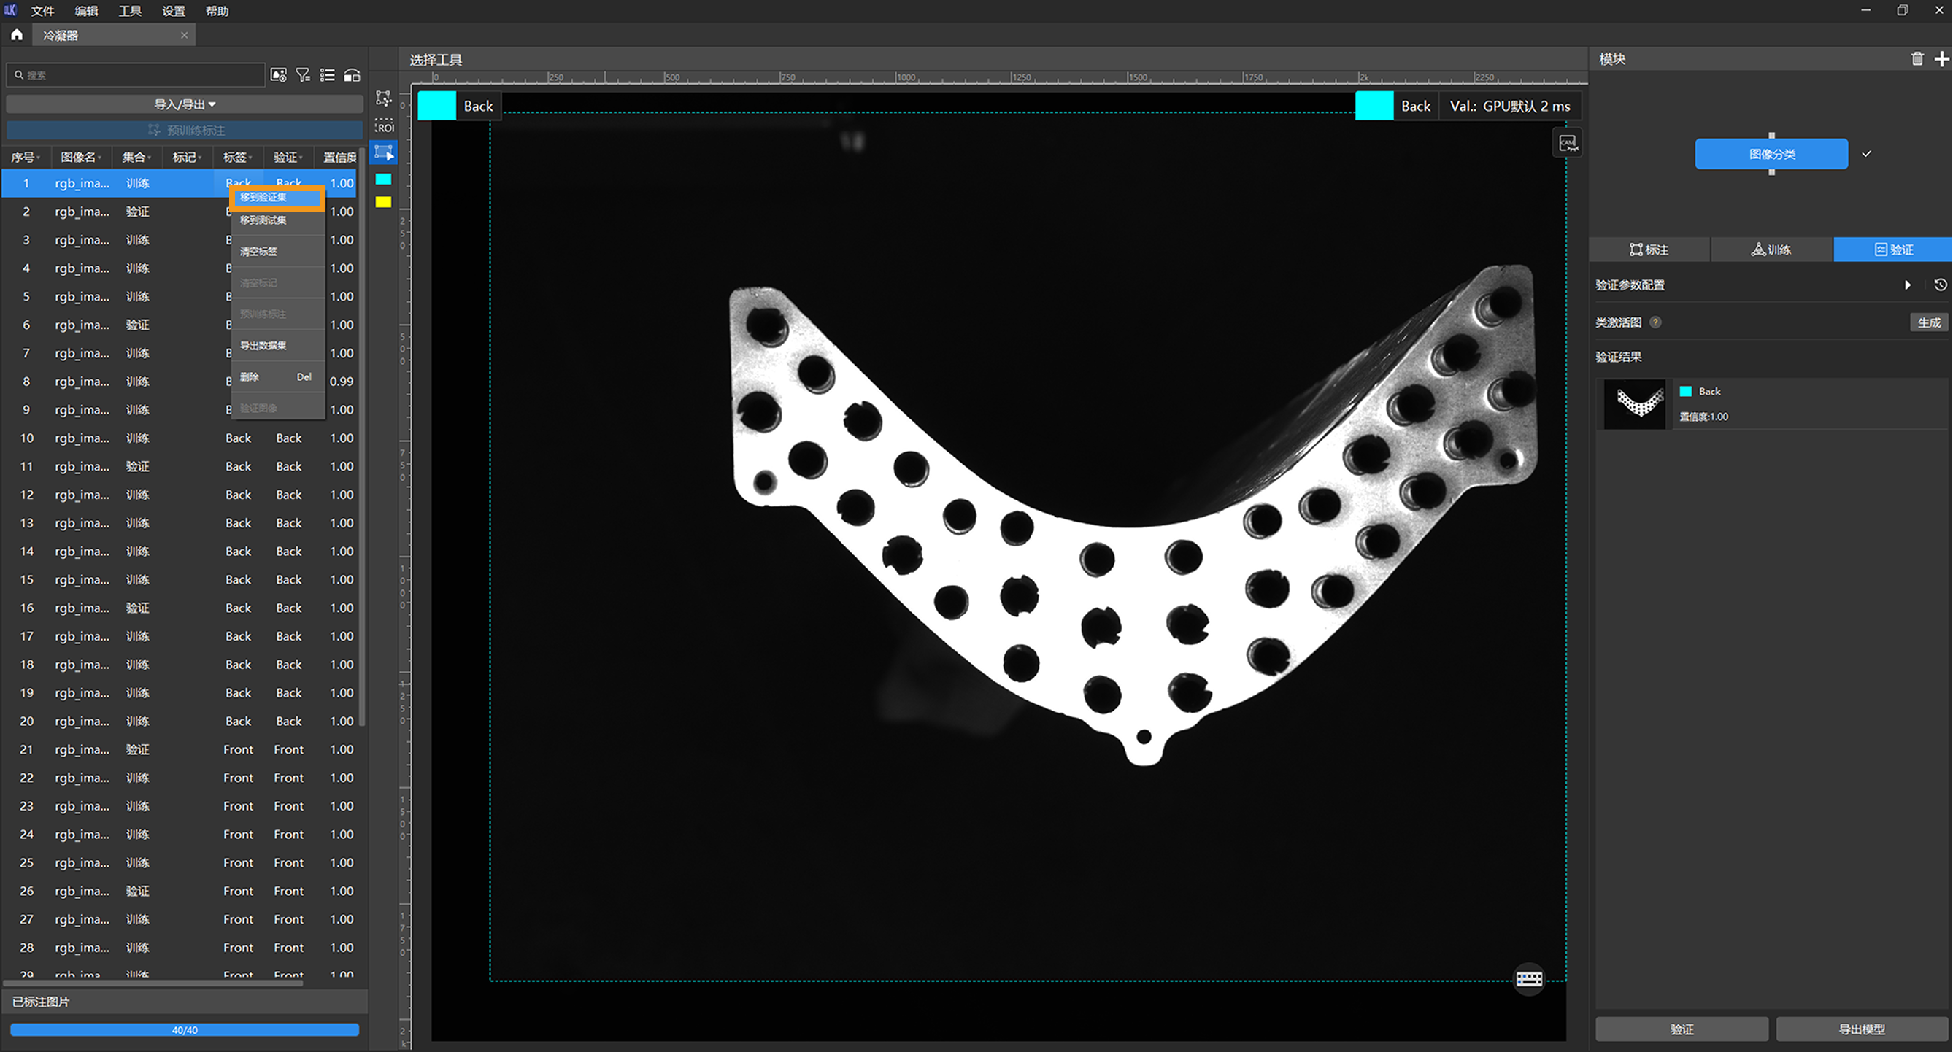1953x1052 pixels.
Task: Click the 生成 button for 类激活图
Action: click(1928, 323)
